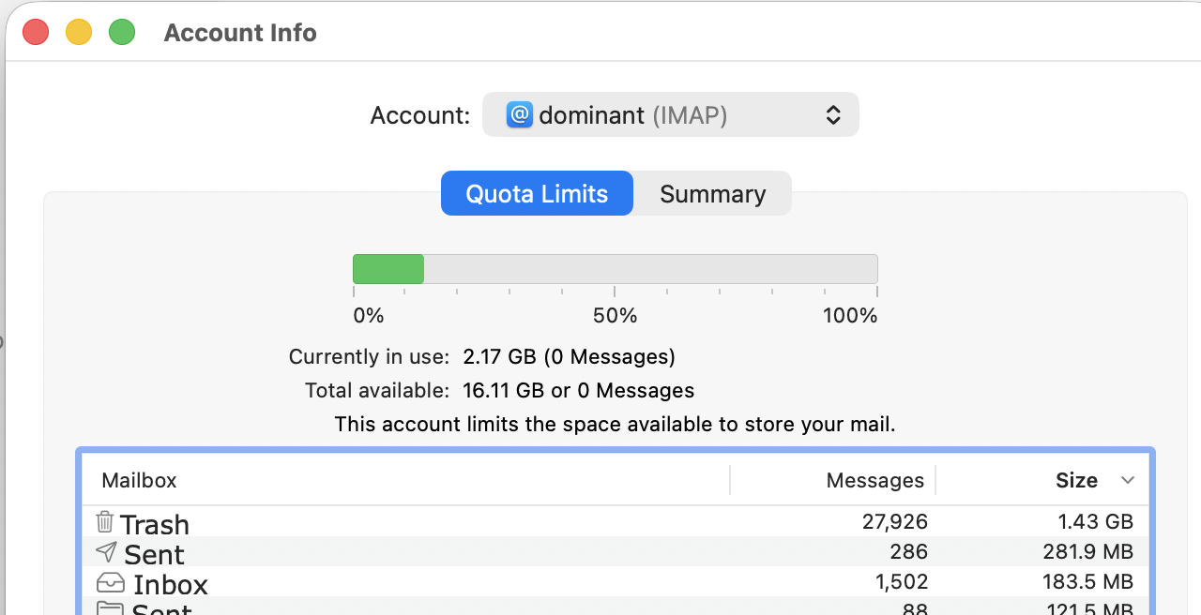
Task: Click the folder icon in the 121.5 MB row
Action: click(x=110, y=608)
